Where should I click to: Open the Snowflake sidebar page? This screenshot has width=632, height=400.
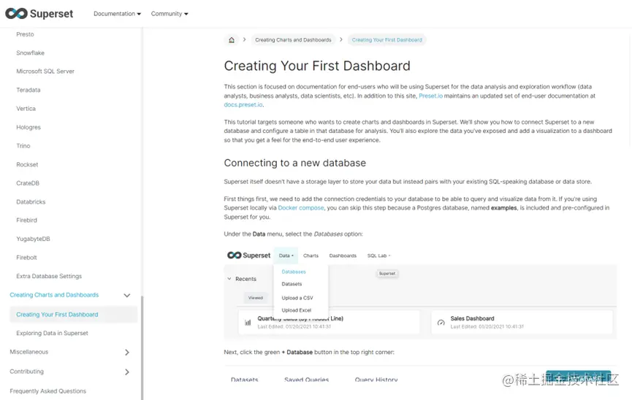click(30, 53)
